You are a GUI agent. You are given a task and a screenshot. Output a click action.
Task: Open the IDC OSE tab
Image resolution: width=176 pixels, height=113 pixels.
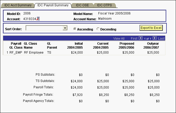[x=82, y=5]
